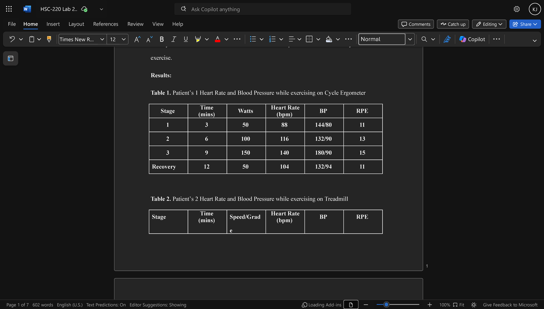Click Give Feedback to Microsoft
Screen dimensions: 544x309
[510, 305]
